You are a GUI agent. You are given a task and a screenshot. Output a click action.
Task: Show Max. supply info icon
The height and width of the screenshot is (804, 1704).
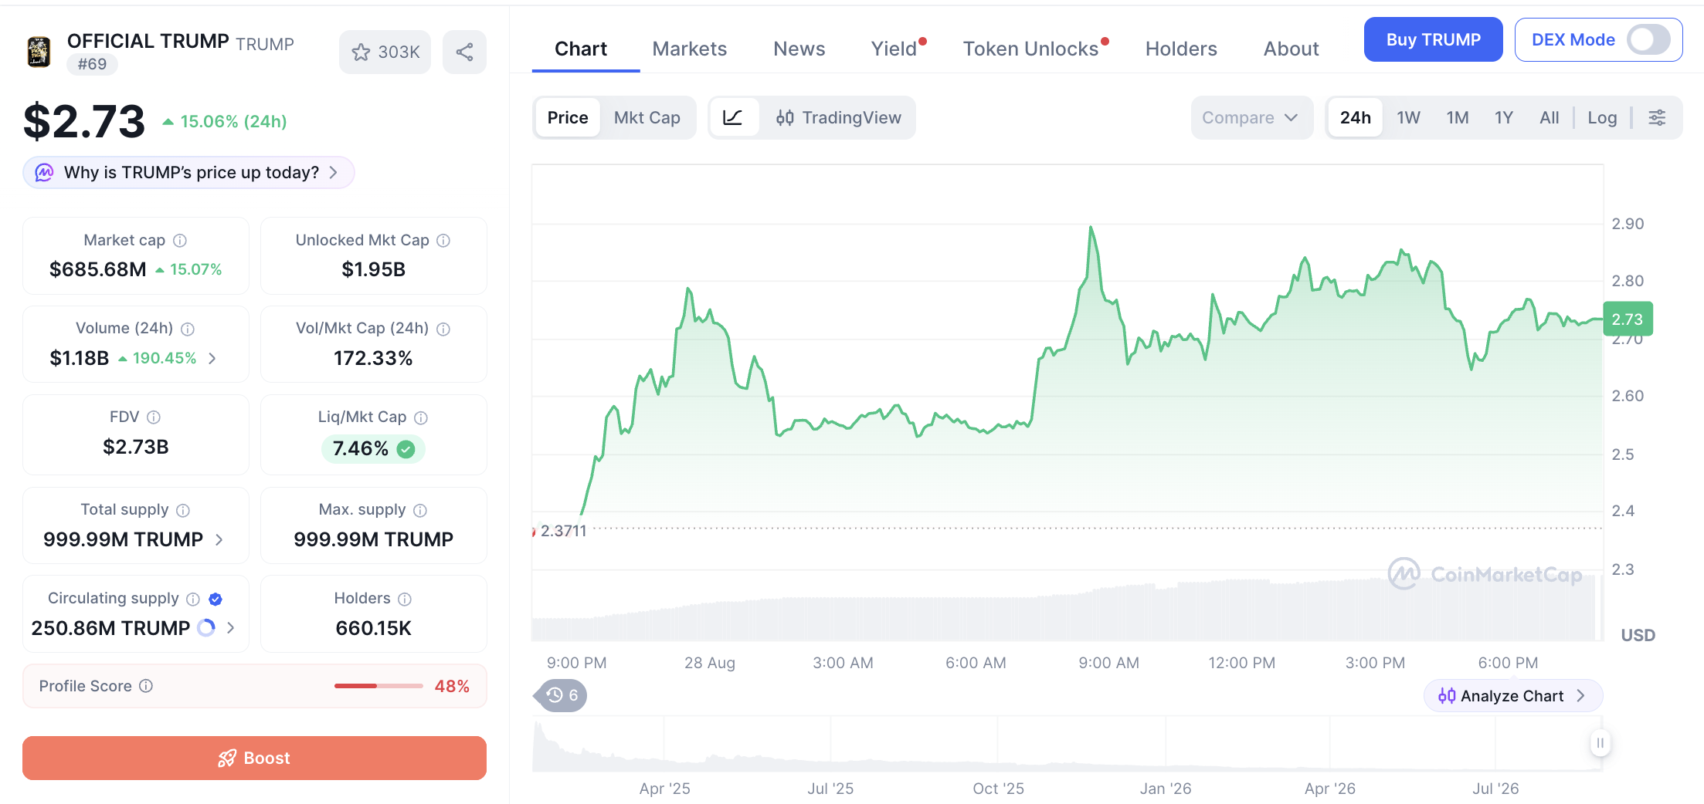click(420, 510)
